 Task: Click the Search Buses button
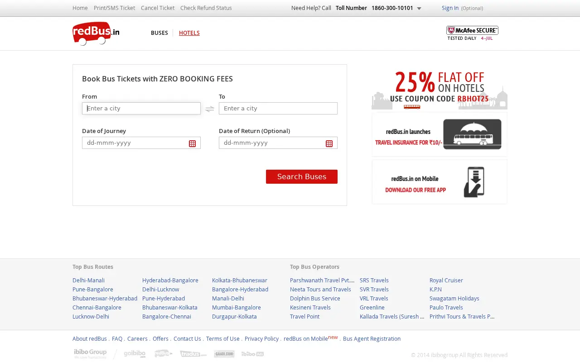tap(302, 176)
